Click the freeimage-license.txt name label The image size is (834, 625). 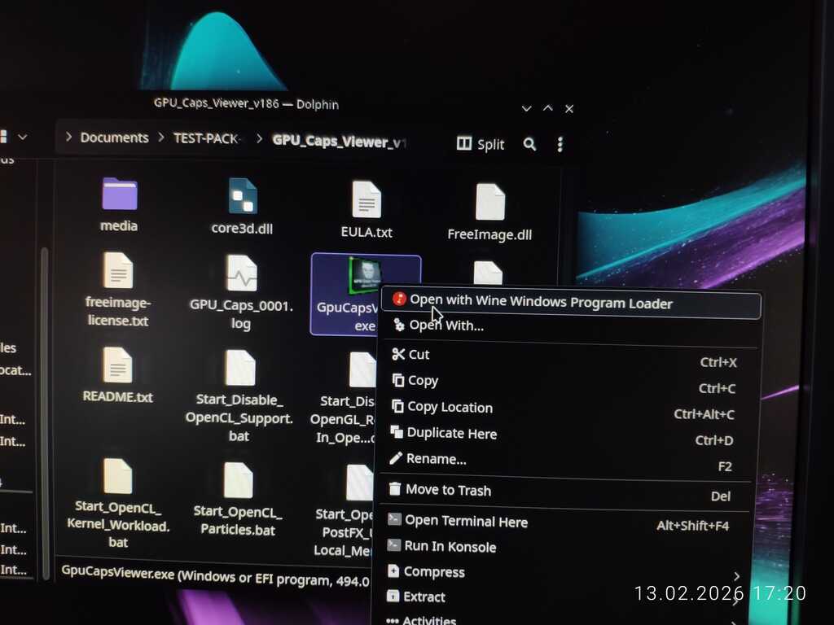point(118,312)
